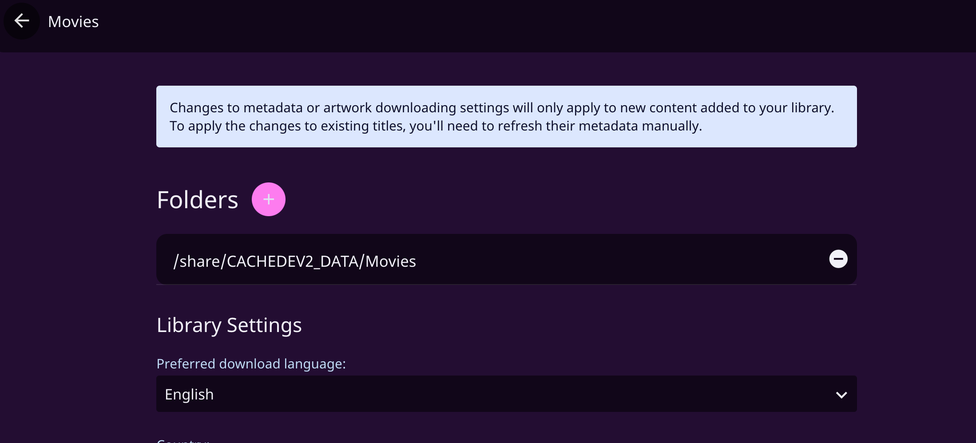Click the /share/CACHEDEV2_DATA/Movies folder path text
This screenshot has height=443, width=976.
(294, 261)
